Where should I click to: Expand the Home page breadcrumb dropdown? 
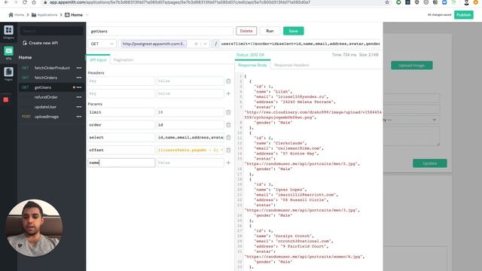click(87, 15)
